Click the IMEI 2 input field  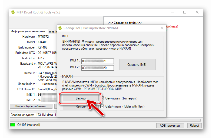point(97,68)
